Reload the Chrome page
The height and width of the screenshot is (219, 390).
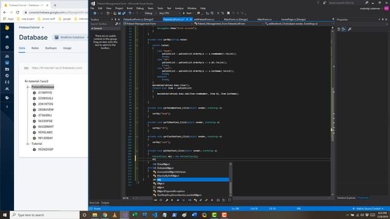click(18, 12)
